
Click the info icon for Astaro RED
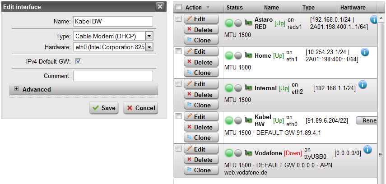tap(373, 20)
